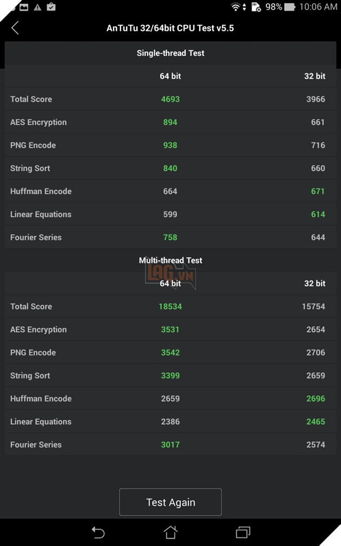Click the 10:06 AM clock
Image resolution: width=341 pixels, height=546 pixels.
(x=318, y=7)
